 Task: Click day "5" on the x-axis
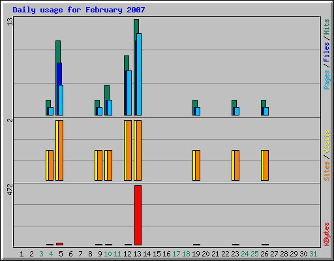click(x=61, y=254)
